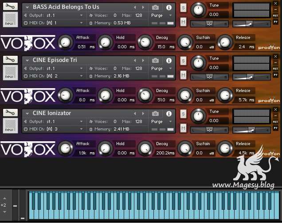Click the 'CINE Ionizator' instrument name
The height and width of the screenshot is (223, 282).
pos(52,113)
